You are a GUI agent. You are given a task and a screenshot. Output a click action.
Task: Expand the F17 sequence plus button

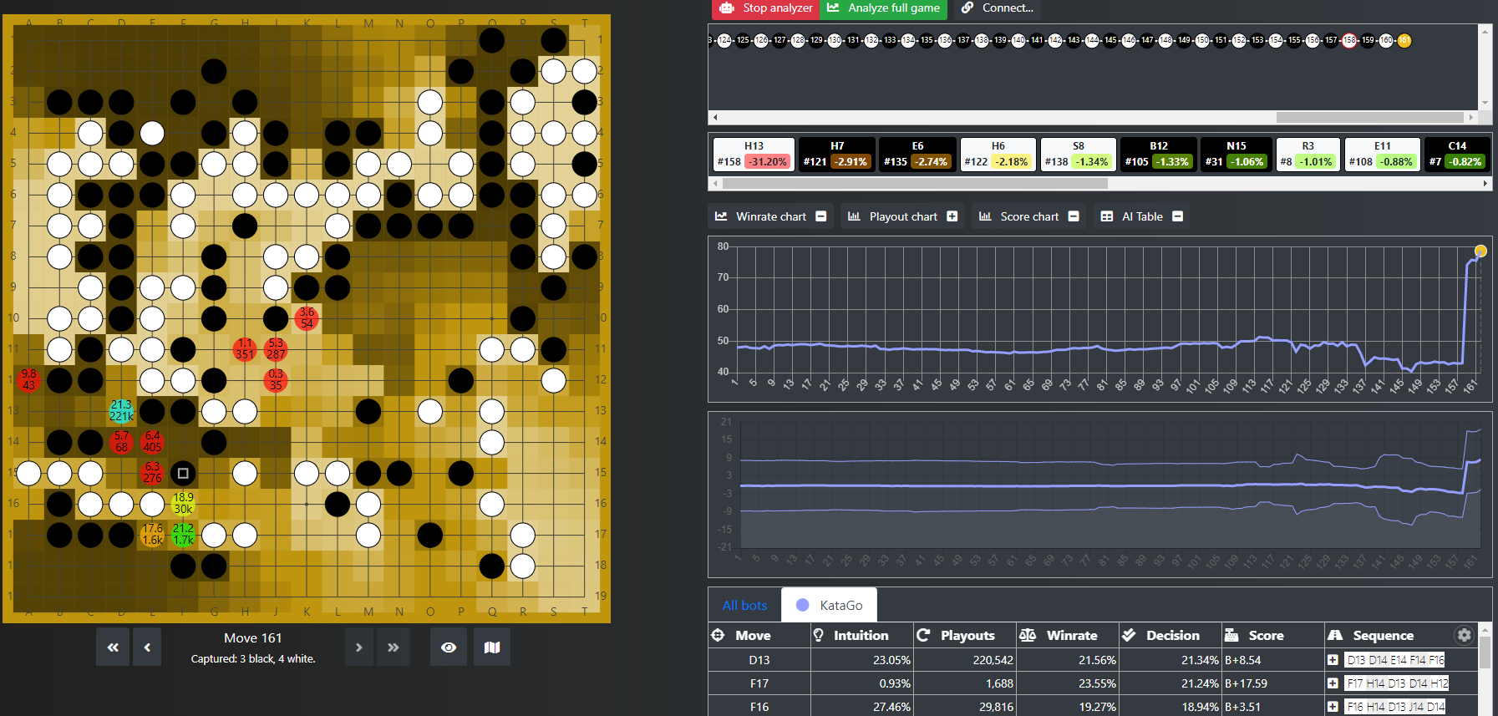tap(1333, 683)
